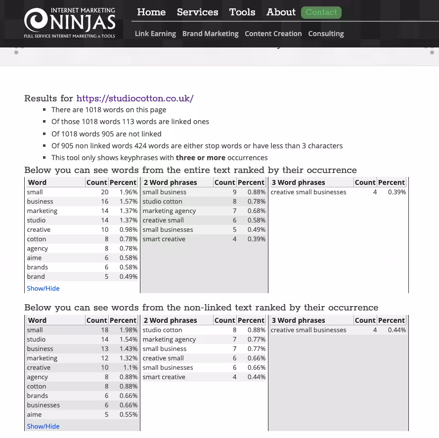Go to Content Creation
This screenshot has height=438, width=439.
[x=273, y=34]
